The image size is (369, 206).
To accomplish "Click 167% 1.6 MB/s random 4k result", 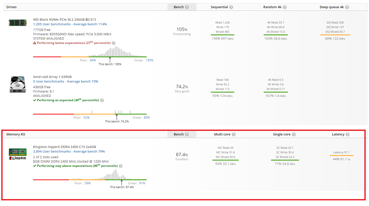I will coord(276,96).
